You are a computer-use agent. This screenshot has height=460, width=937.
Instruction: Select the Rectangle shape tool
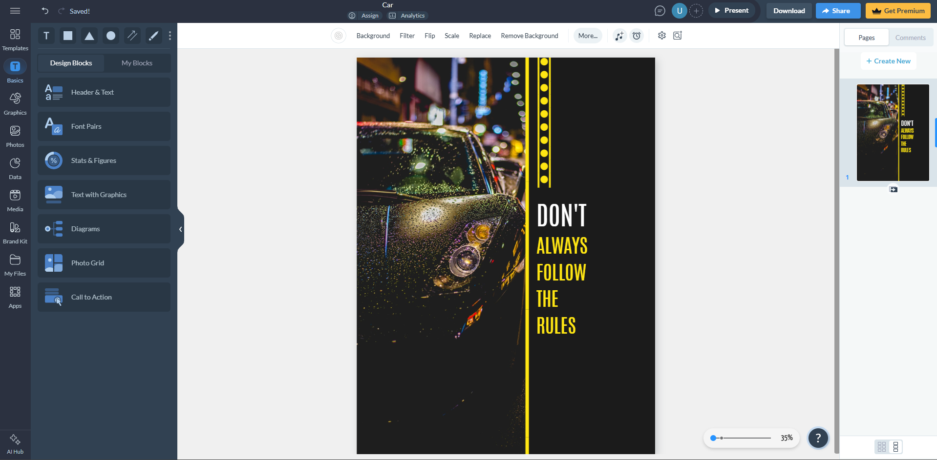click(x=67, y=36)
